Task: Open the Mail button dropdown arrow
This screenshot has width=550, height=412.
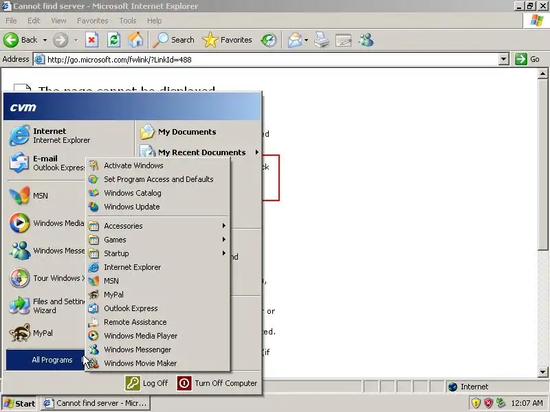Action: coord(306,41)
